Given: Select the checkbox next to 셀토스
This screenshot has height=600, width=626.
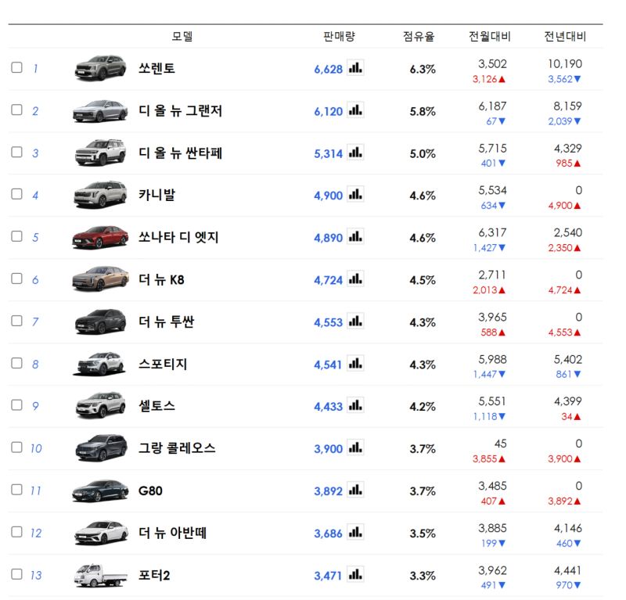Looking at the screenshot, I should point(16,405).
